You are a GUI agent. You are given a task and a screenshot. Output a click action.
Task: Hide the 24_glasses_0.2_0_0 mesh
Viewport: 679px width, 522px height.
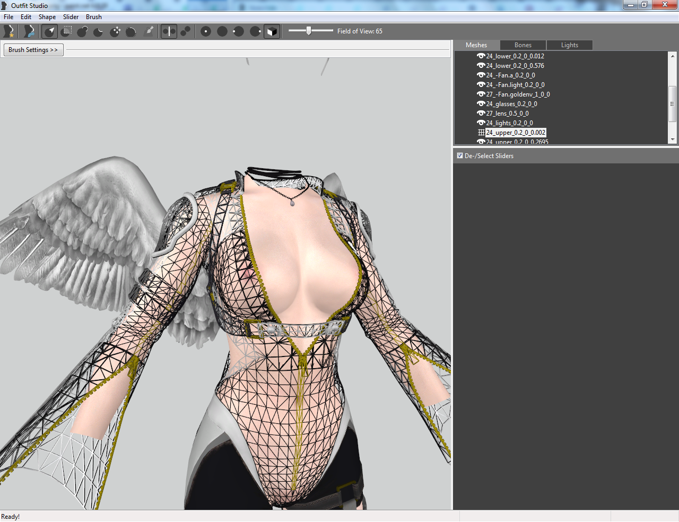(481, 104)
